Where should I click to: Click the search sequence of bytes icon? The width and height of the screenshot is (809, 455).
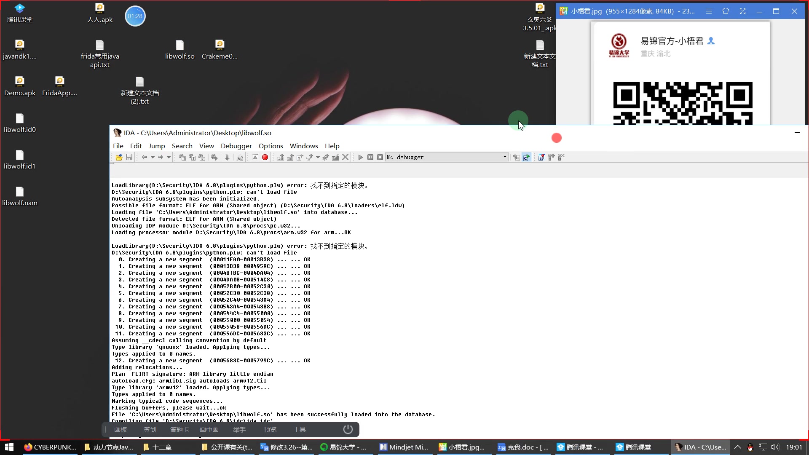[202, 157]
